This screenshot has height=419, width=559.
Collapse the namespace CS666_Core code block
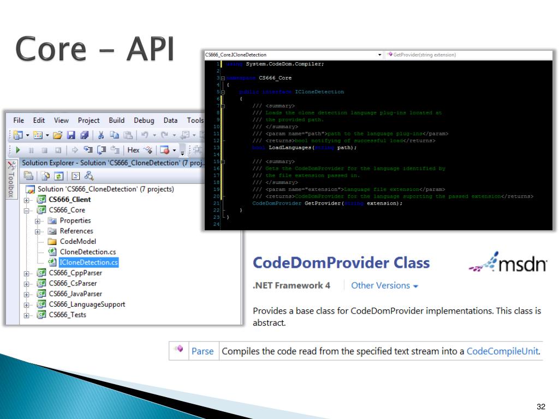[223, 78]
